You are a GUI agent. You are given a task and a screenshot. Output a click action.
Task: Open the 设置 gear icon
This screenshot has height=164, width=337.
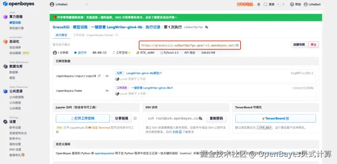pos(5,122)
